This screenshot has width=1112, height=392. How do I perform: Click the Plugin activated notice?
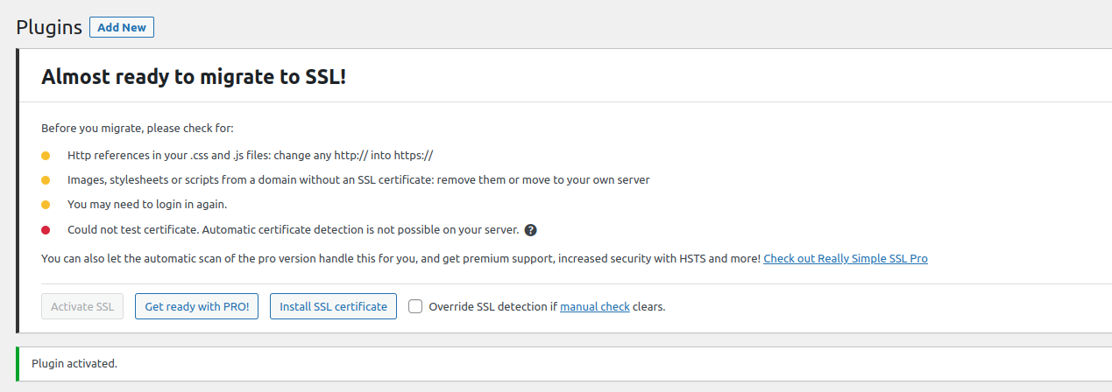click(x=74, y=363)
